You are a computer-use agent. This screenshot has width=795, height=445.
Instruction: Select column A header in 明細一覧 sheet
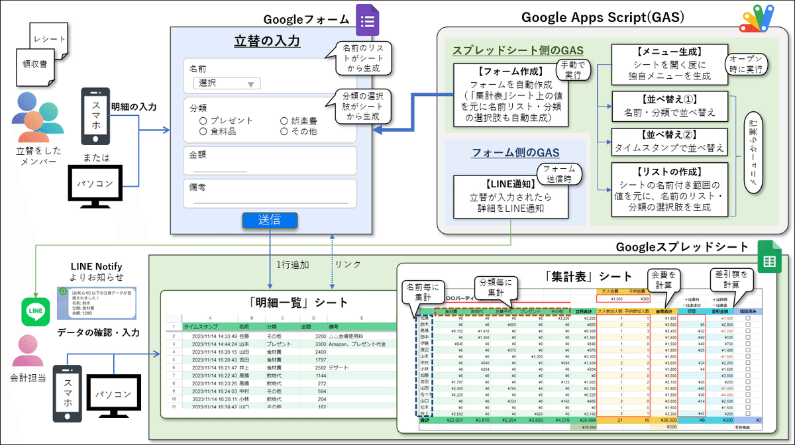(210, 319)
